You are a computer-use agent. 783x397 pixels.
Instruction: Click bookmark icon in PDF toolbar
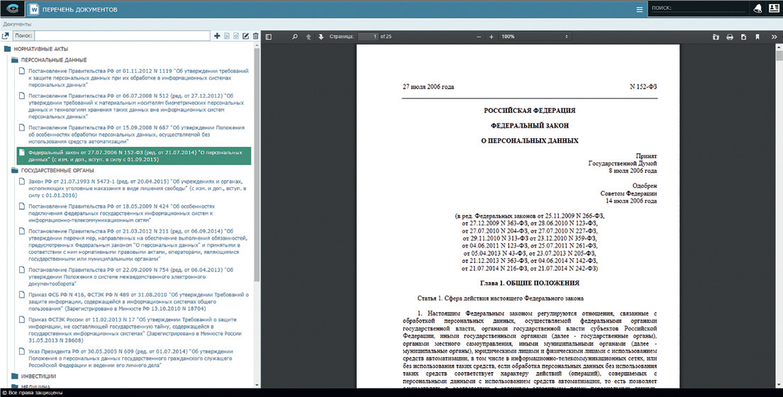757,37
